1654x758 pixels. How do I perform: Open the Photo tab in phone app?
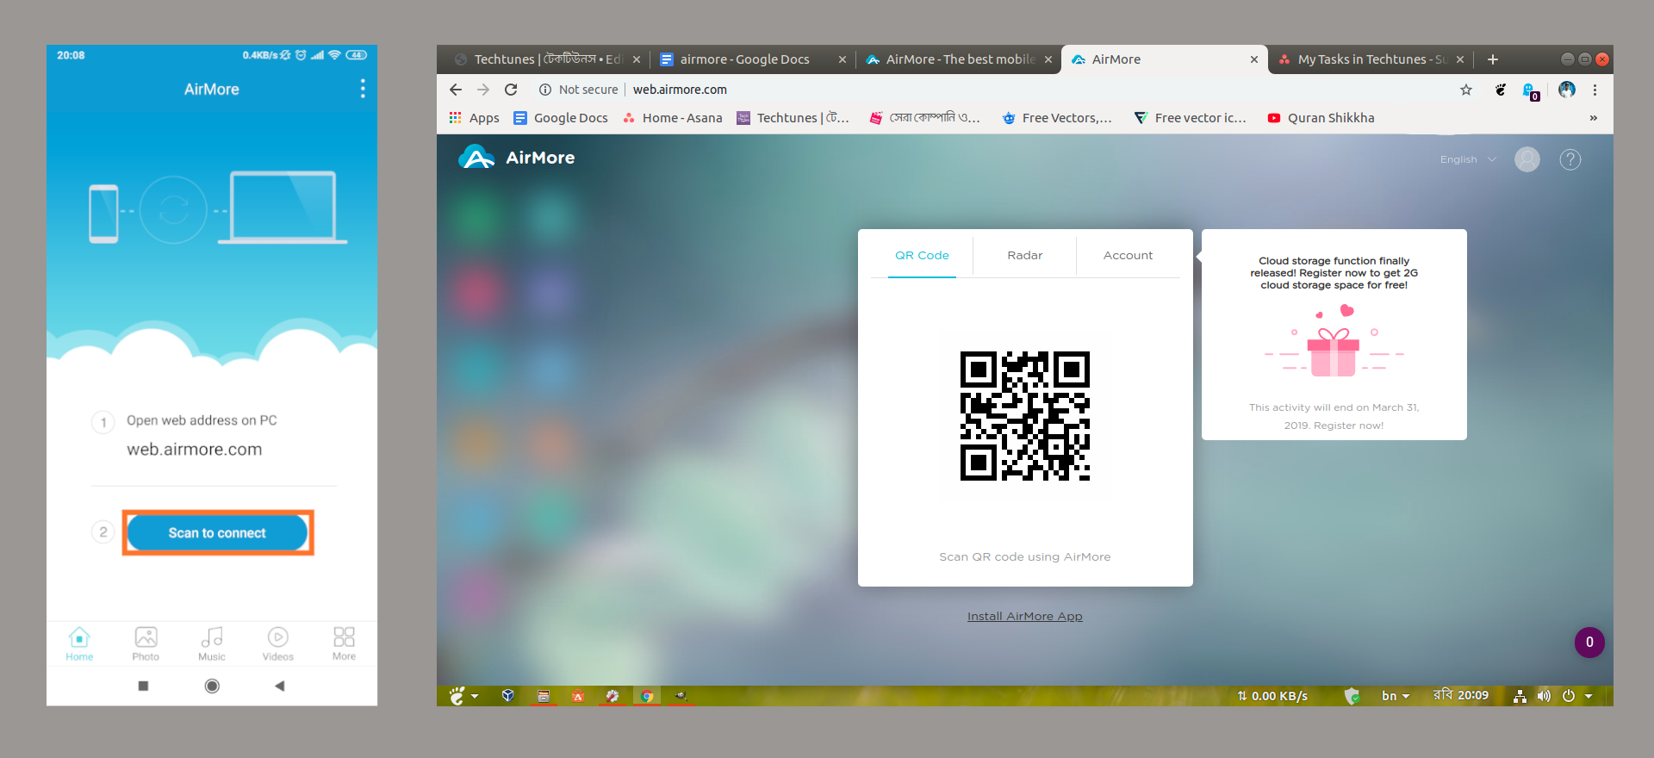[x=146, y=643]
